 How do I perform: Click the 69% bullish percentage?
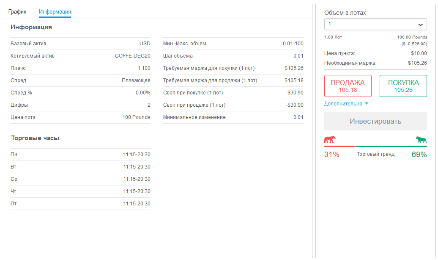click(x=419, y=155)
